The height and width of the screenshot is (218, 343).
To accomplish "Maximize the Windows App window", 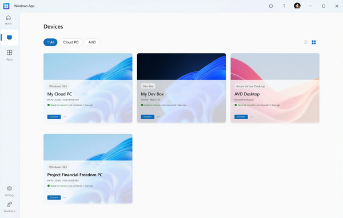I will coord(324,6).
